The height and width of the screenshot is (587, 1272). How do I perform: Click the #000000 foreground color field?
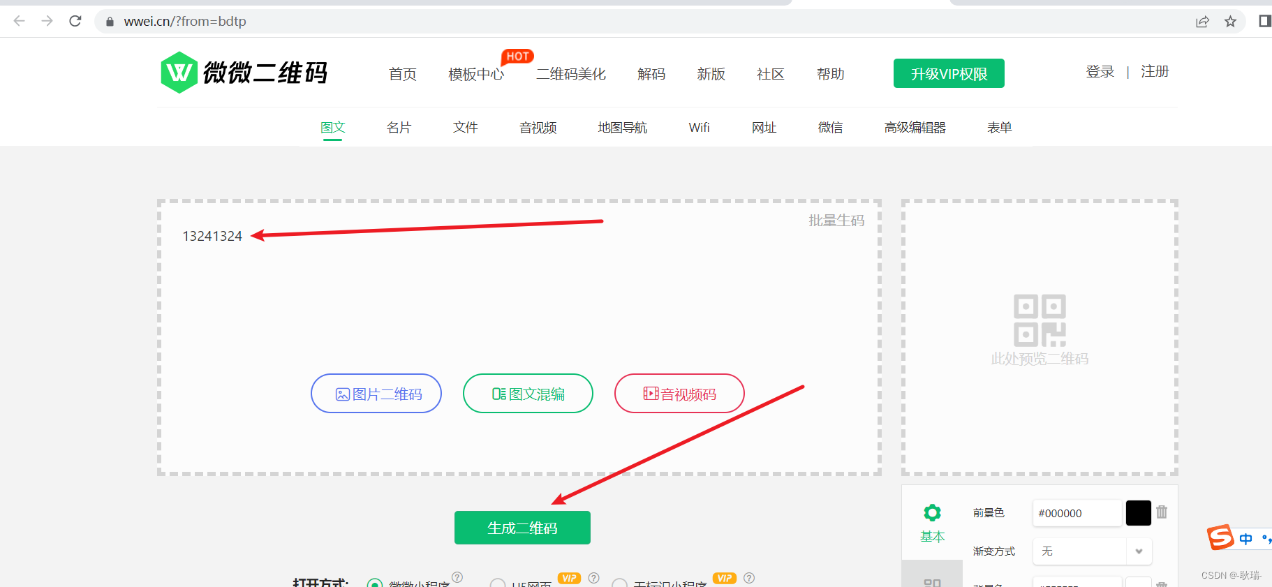coord(1077,513)
